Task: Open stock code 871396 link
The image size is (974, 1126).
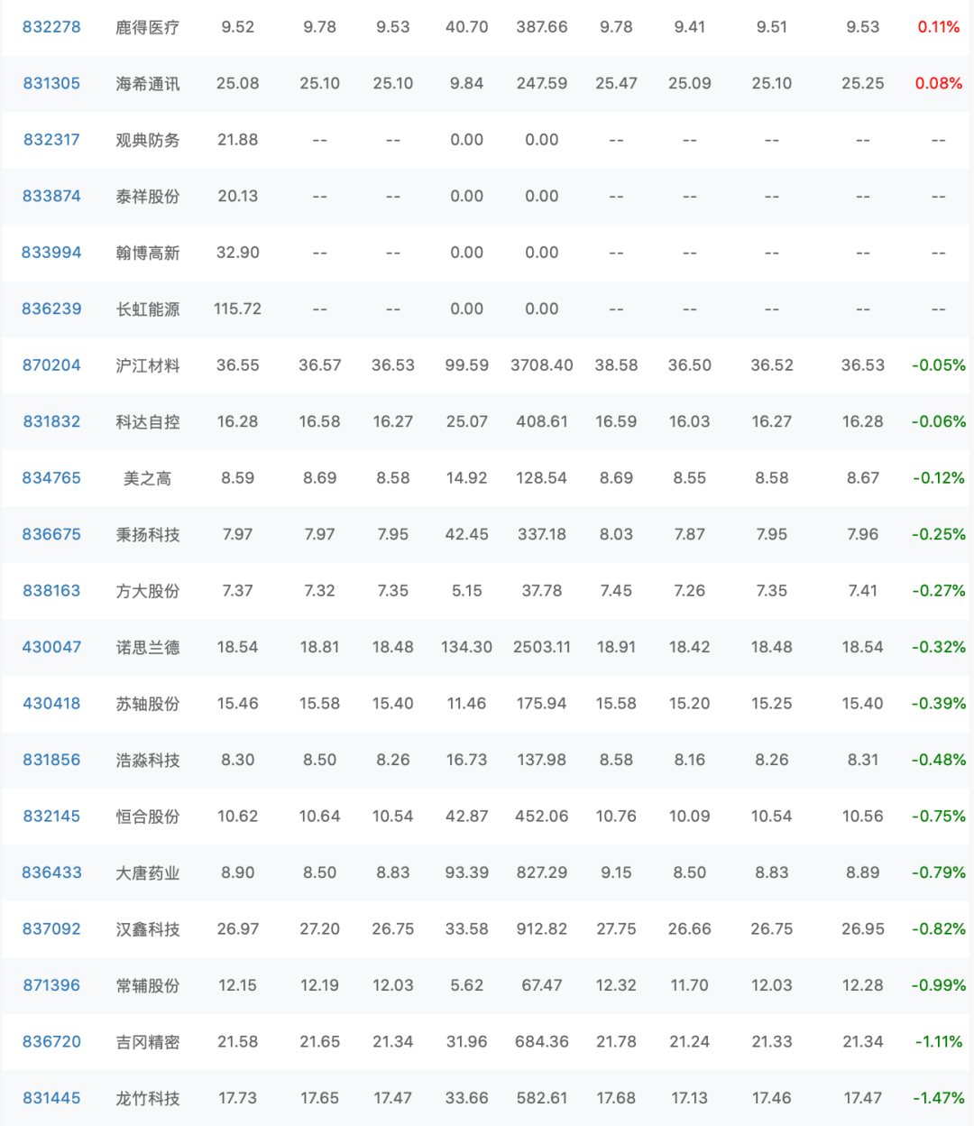Action: click(51, 985)
